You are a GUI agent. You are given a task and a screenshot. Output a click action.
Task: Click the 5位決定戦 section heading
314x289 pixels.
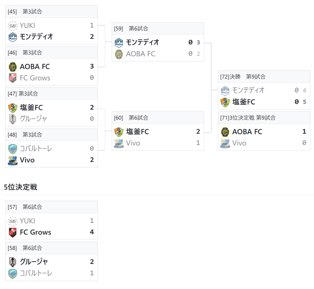pyautogui.click(x=21, y=187)
